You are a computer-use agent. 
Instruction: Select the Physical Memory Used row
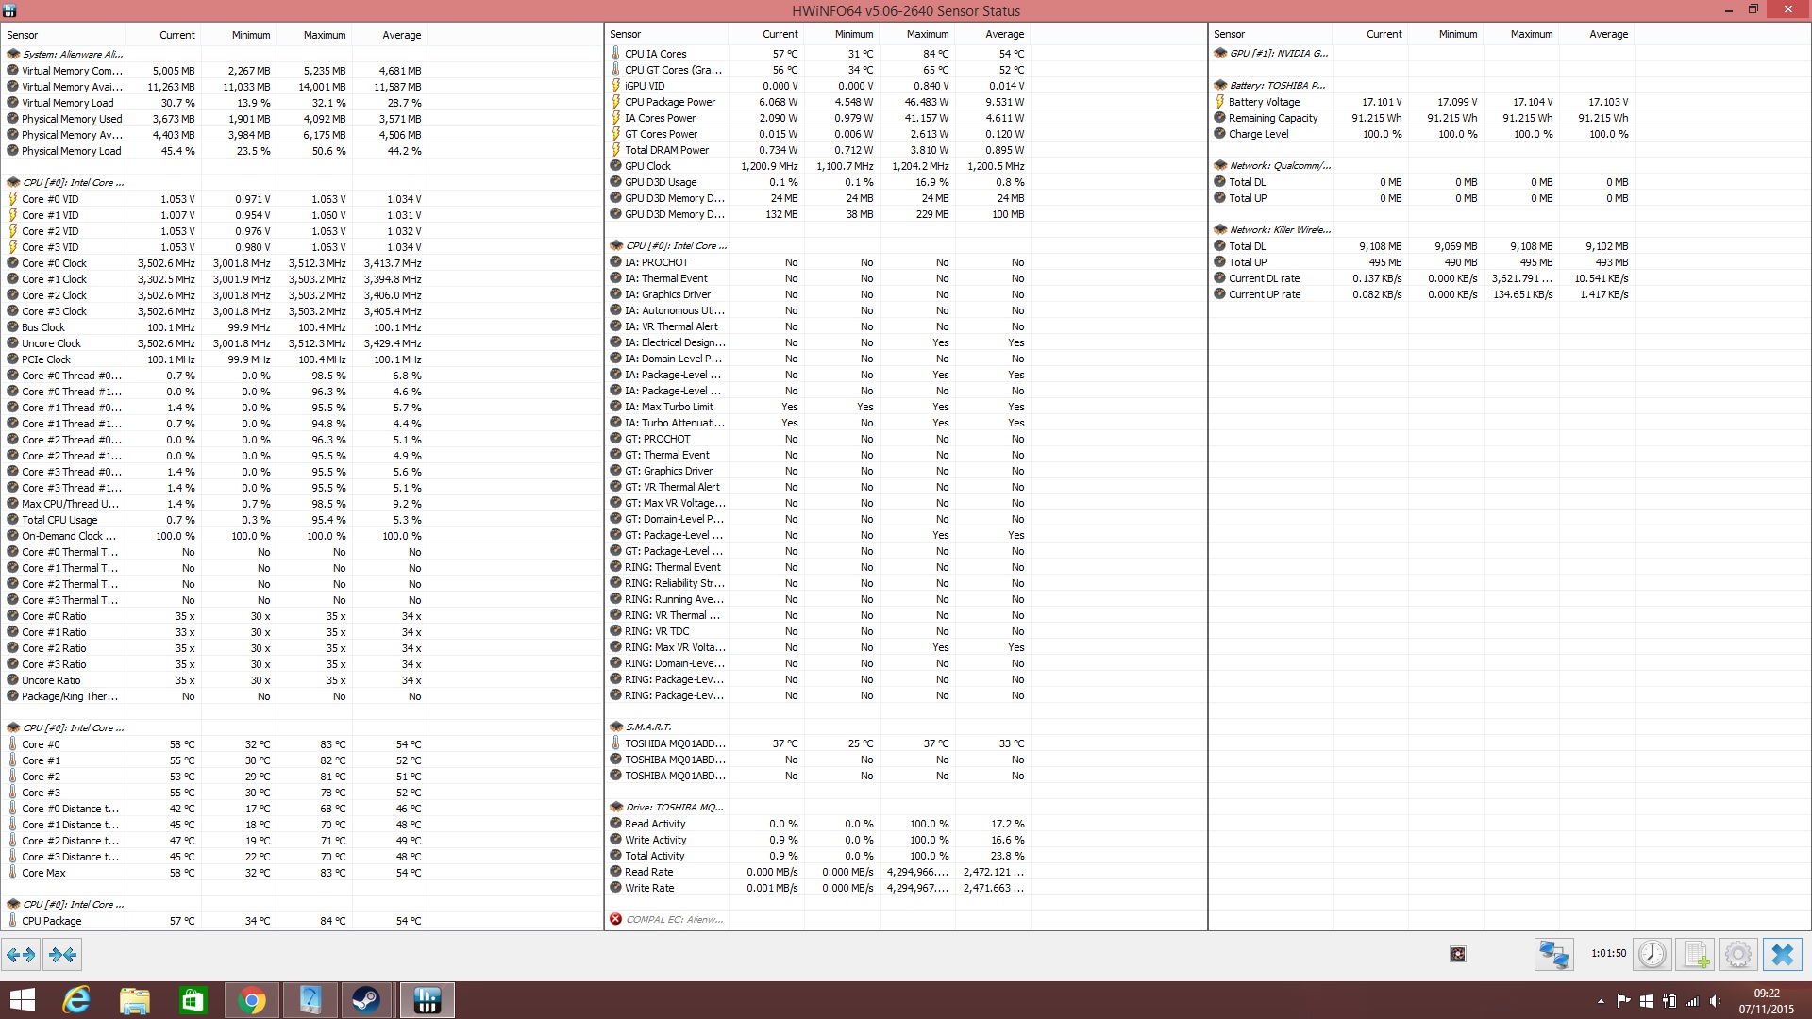[x=215, y=119]
